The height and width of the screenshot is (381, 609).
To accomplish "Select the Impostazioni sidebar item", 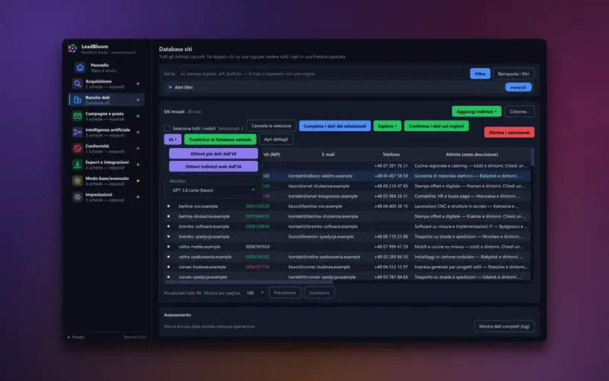I will (x=106, y=197).
